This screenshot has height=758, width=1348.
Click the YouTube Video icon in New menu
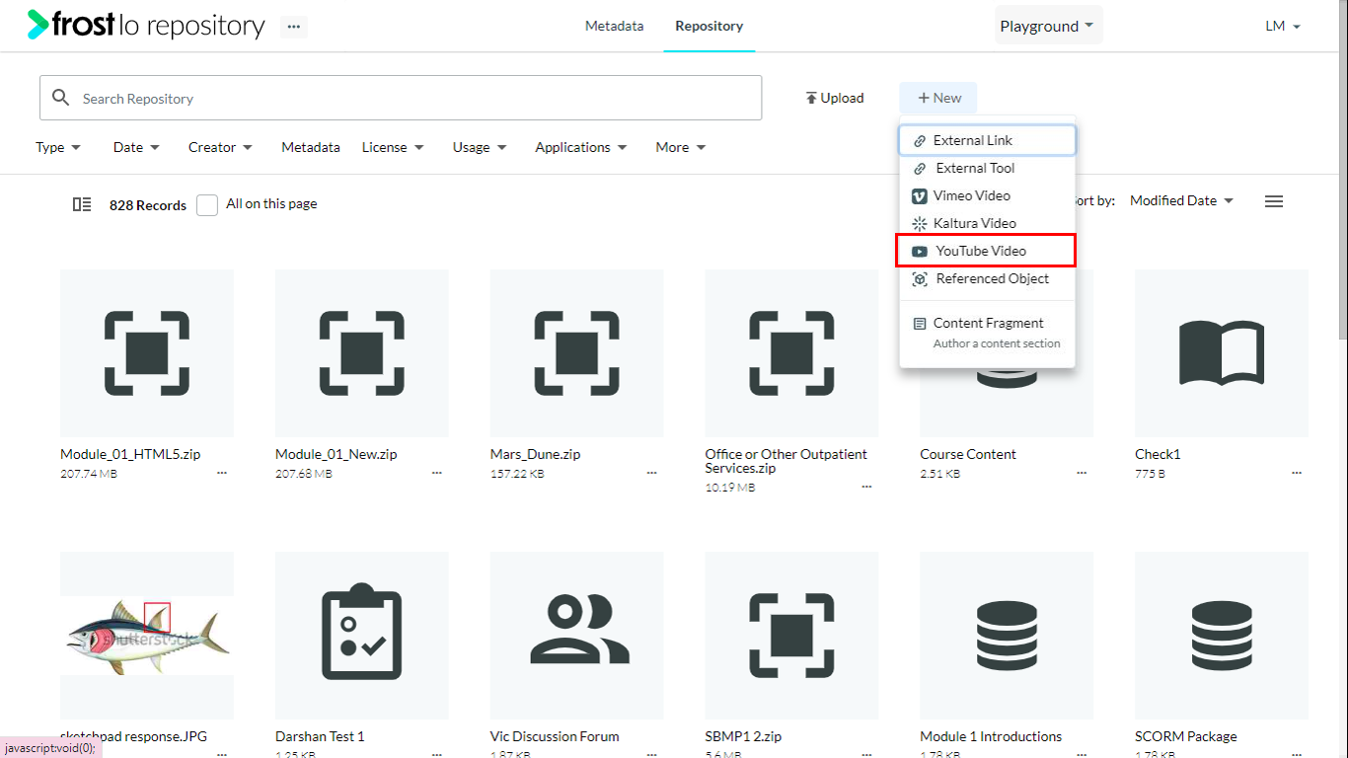(x=919, y=252)
